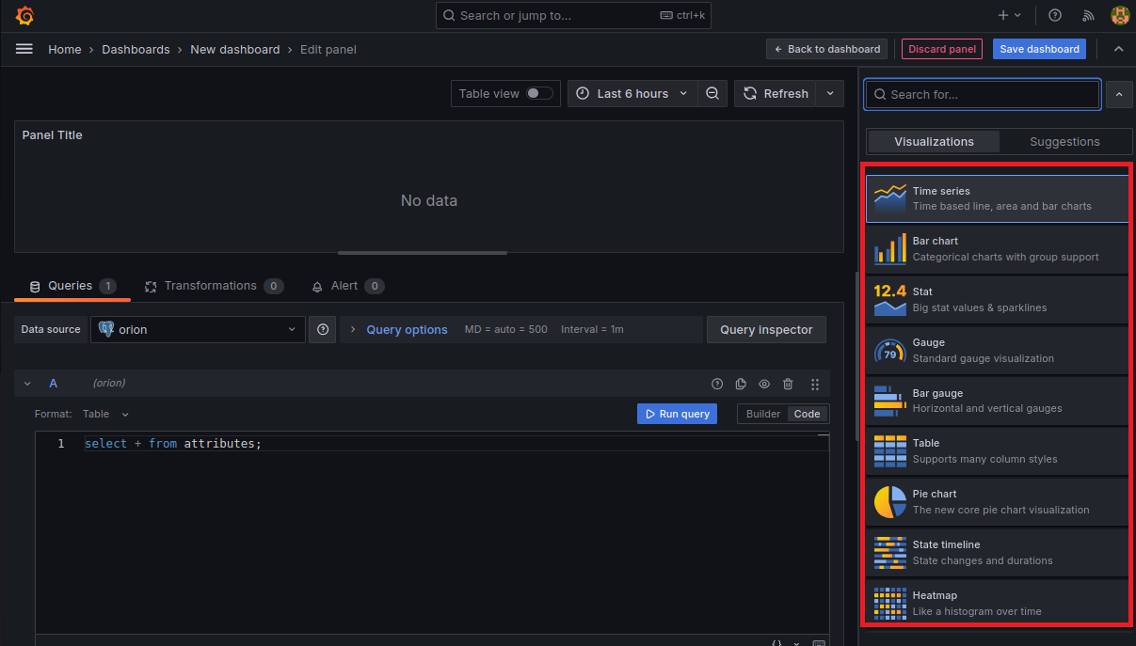Open the refresh interval dropdown arrow
The width and height of the screenshot is (1136, 646).
[830, 94]
